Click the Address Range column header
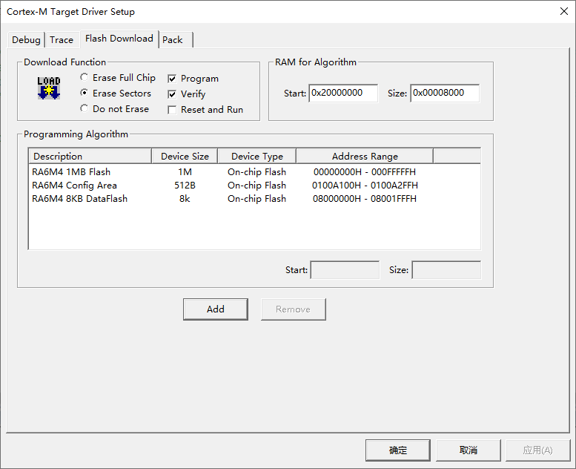Viewport: 576px width, 469px height. [x=365, y=157]
